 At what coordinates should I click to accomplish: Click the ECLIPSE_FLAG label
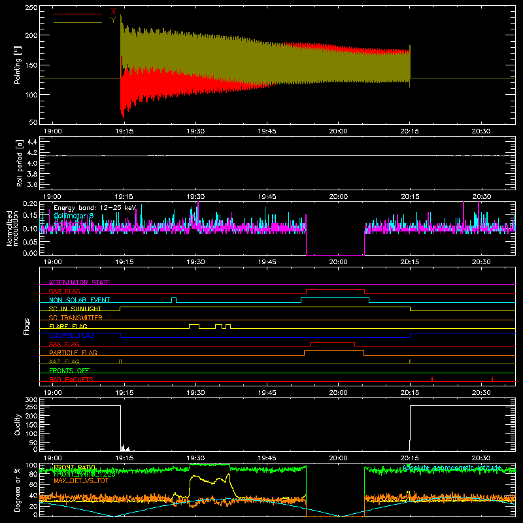71,335
